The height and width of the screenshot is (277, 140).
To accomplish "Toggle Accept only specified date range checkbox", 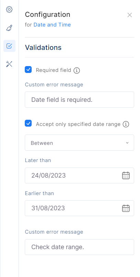I will (x=28, y=123).
